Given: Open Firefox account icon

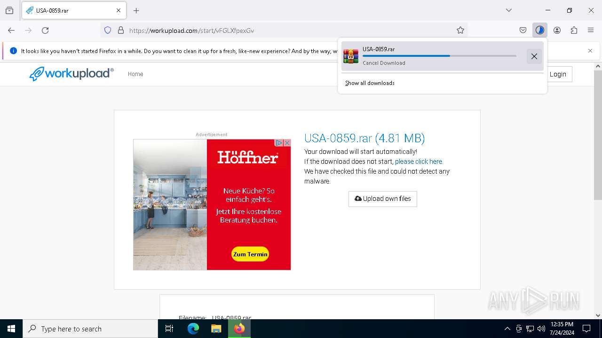Looking at the screenshot, I should tap(557, 30).
